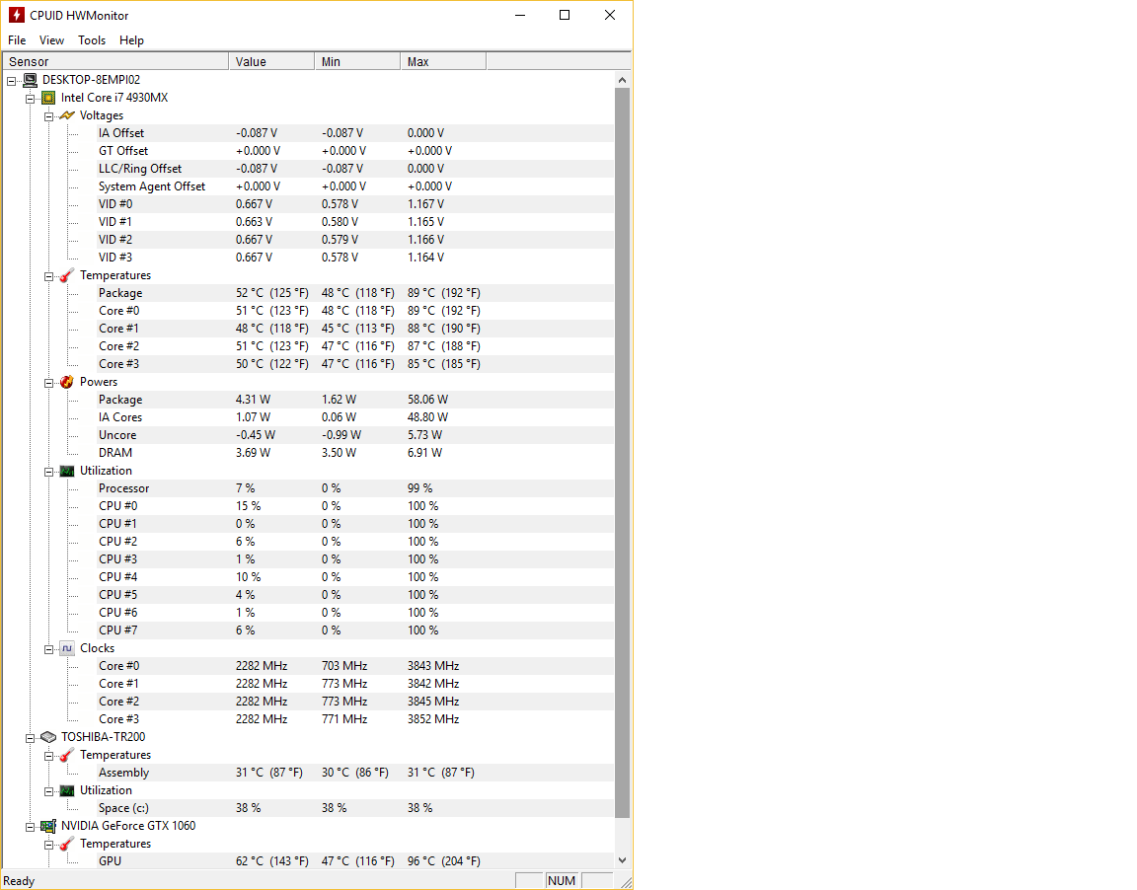Click the vertical scrollbar thumb
1137x890 pixels.
(x=622, y=453)
